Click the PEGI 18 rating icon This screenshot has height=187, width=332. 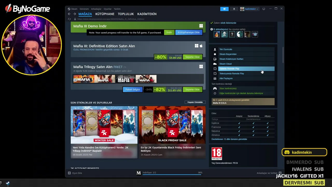coord(217,154)
